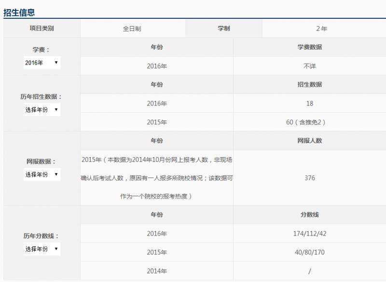Click 年份 header above 分数线 rows

click(157, 215)
